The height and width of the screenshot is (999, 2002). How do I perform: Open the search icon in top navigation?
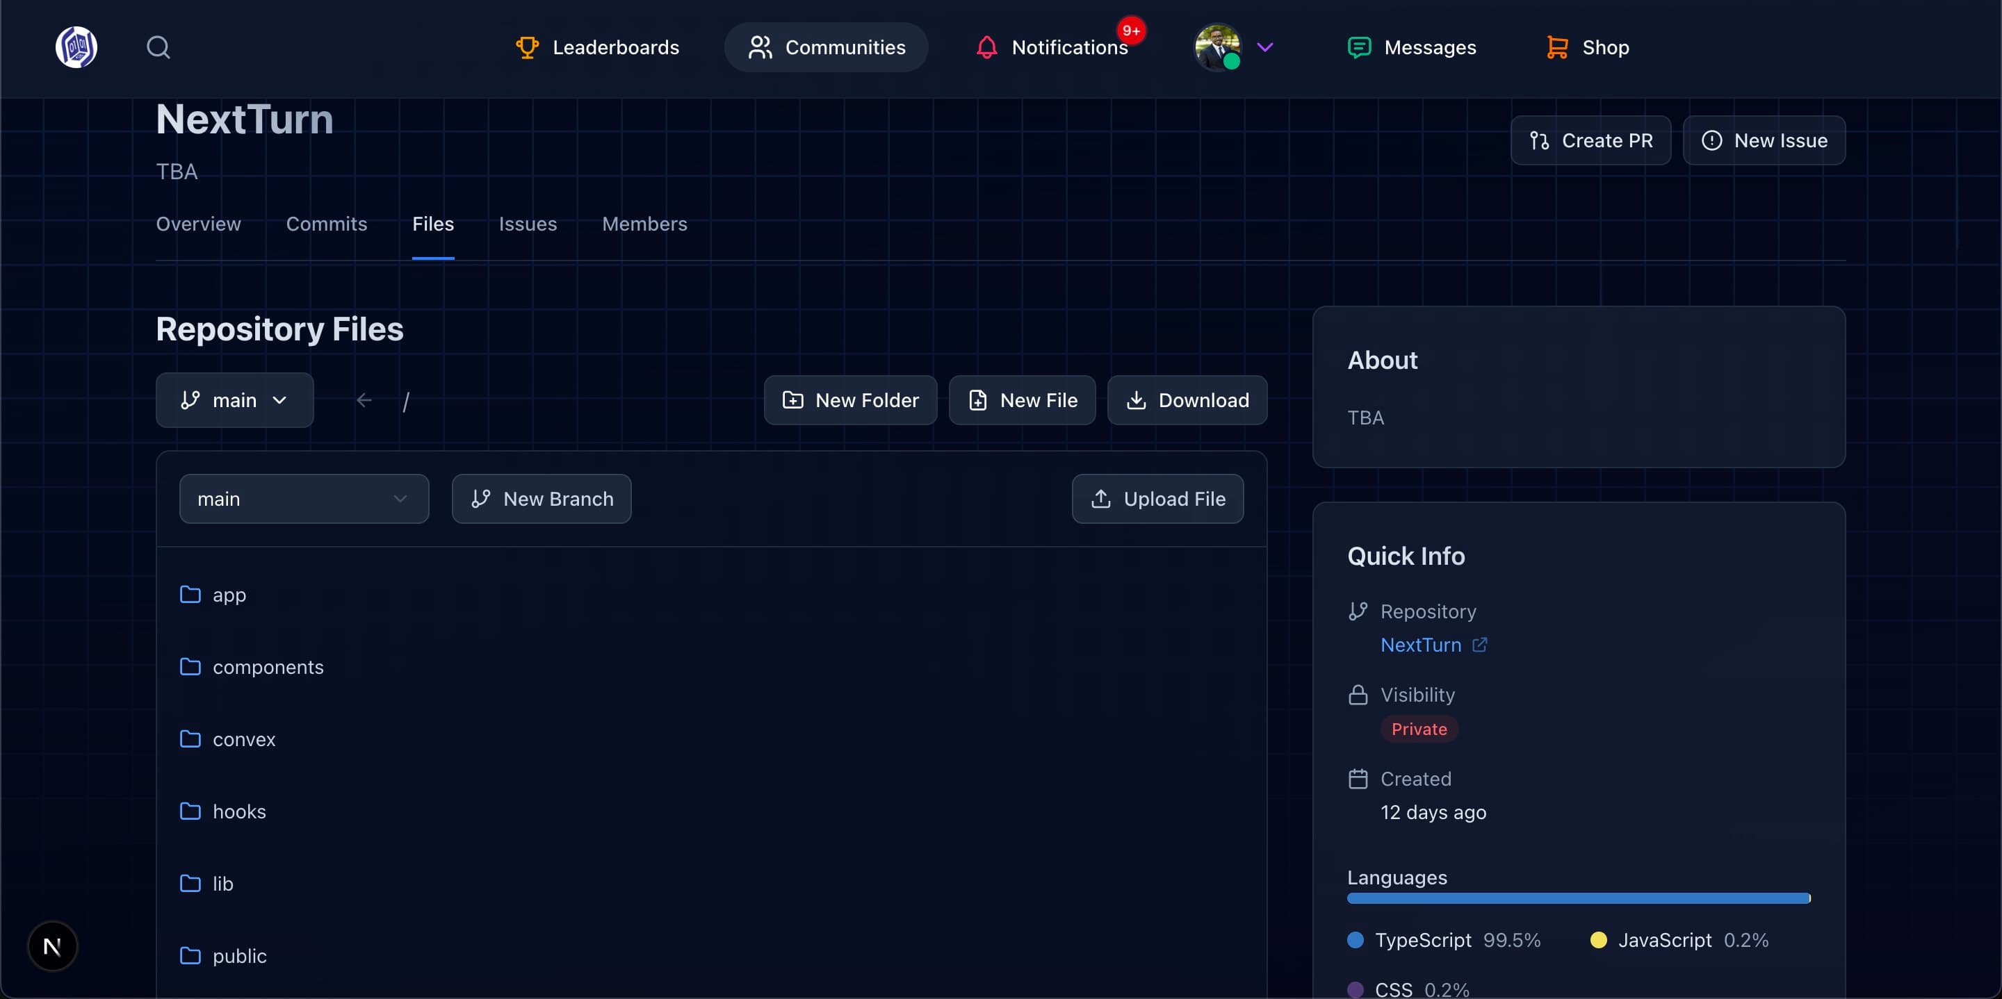(158, 47)
